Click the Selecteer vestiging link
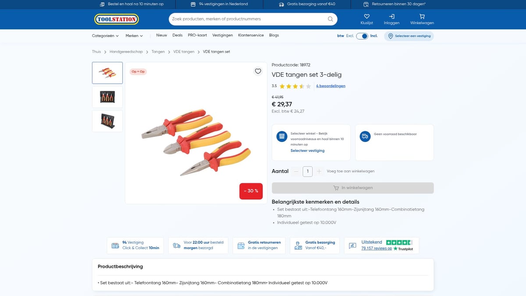 coord(307,150)
